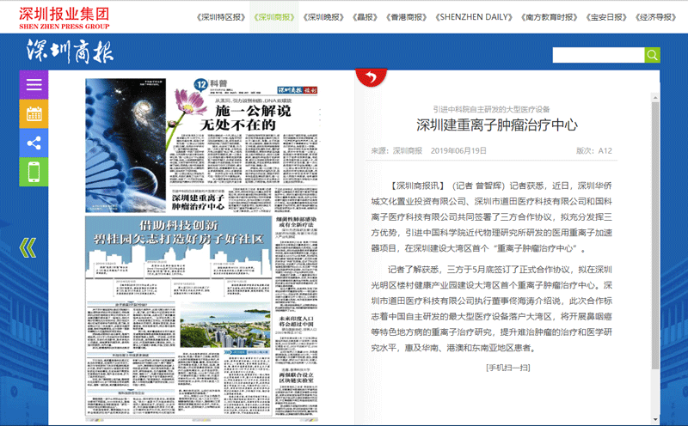
Task: Click the 未来印度人口将会超过中国 article
Action: point(296,321)
